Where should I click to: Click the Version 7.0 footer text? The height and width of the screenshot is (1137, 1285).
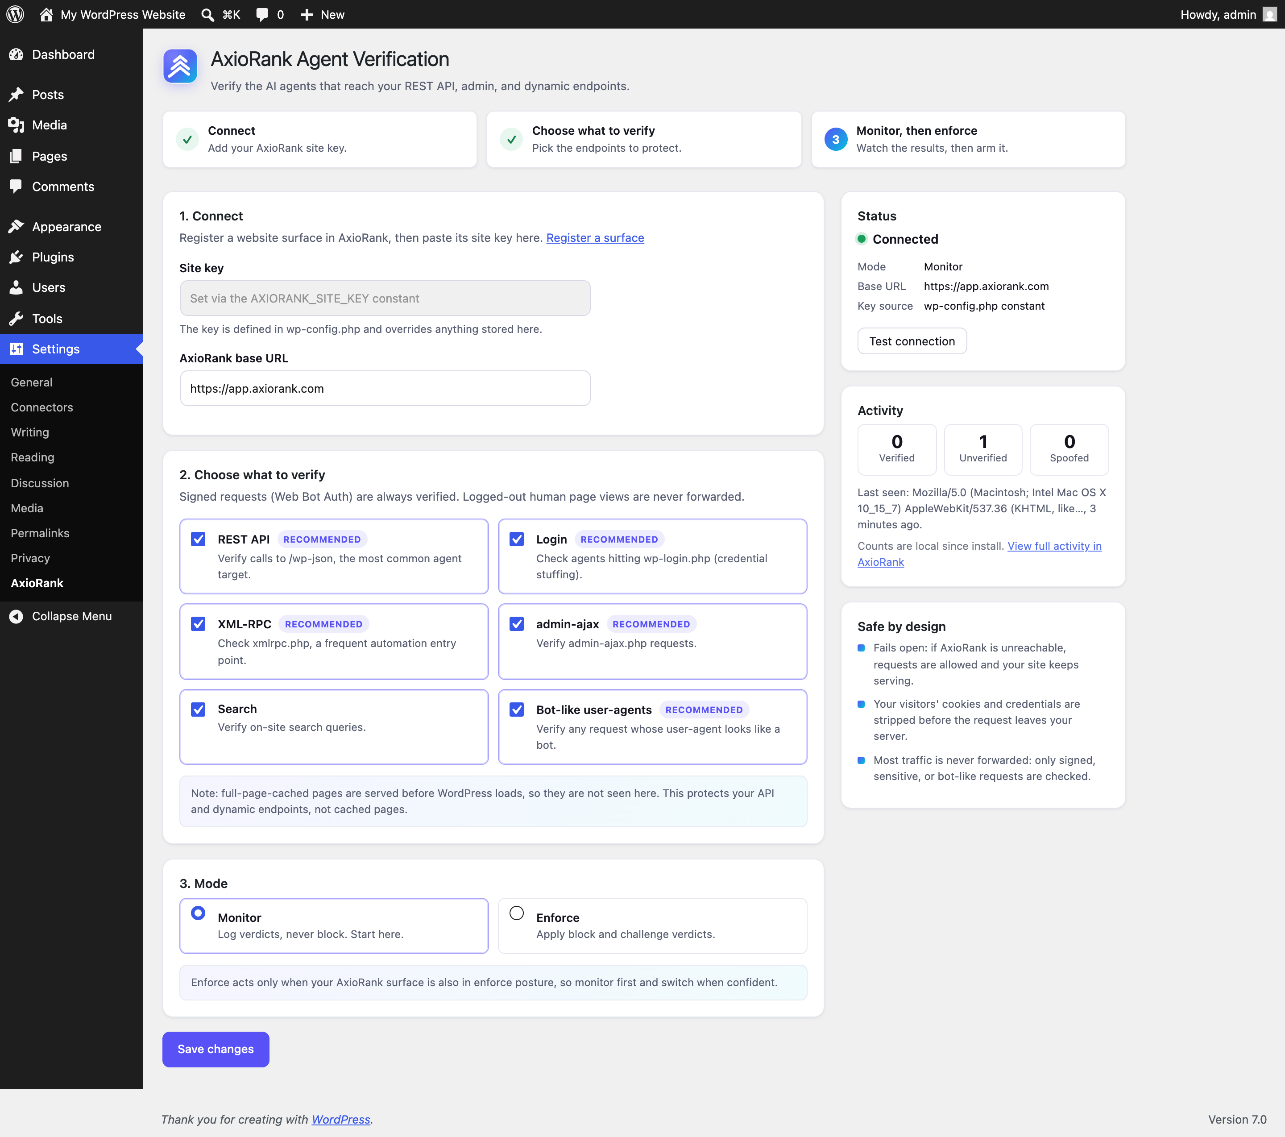click(1237, 1120)
